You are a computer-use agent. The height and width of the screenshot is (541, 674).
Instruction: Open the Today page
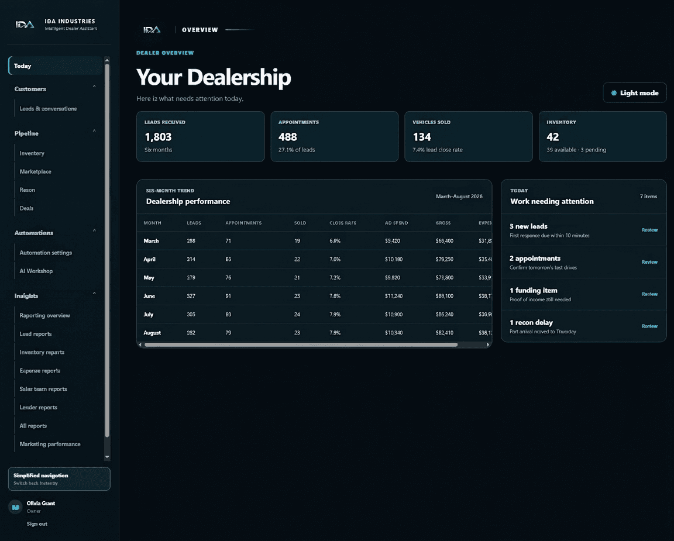click(x=56, y=66)
